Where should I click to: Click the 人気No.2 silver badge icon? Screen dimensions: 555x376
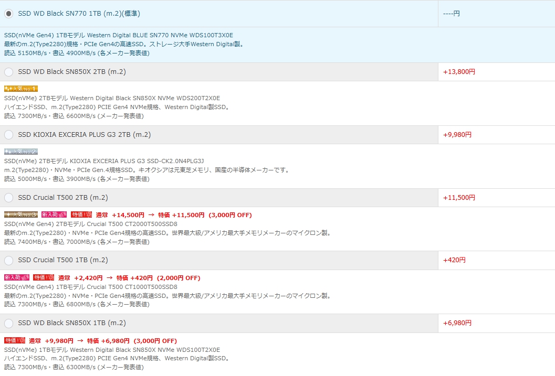[x=21, y=152]
